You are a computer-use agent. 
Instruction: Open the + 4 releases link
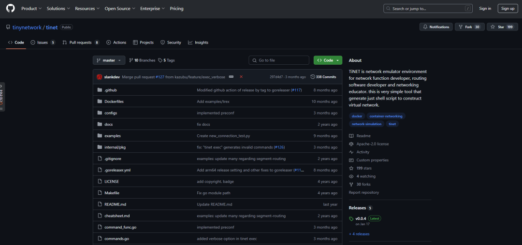tap(359, 234)
